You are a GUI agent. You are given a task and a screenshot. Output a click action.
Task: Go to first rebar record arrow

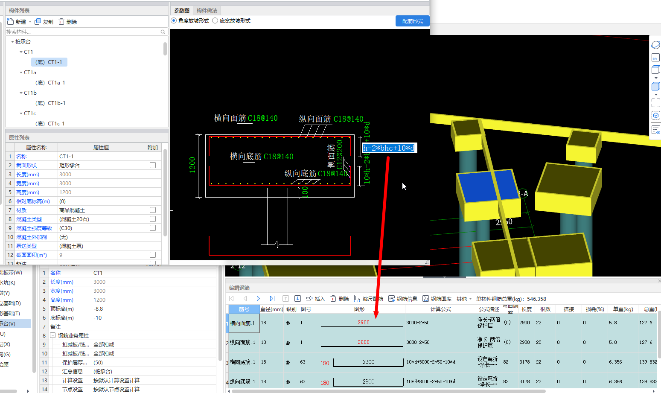coord(232,299)
